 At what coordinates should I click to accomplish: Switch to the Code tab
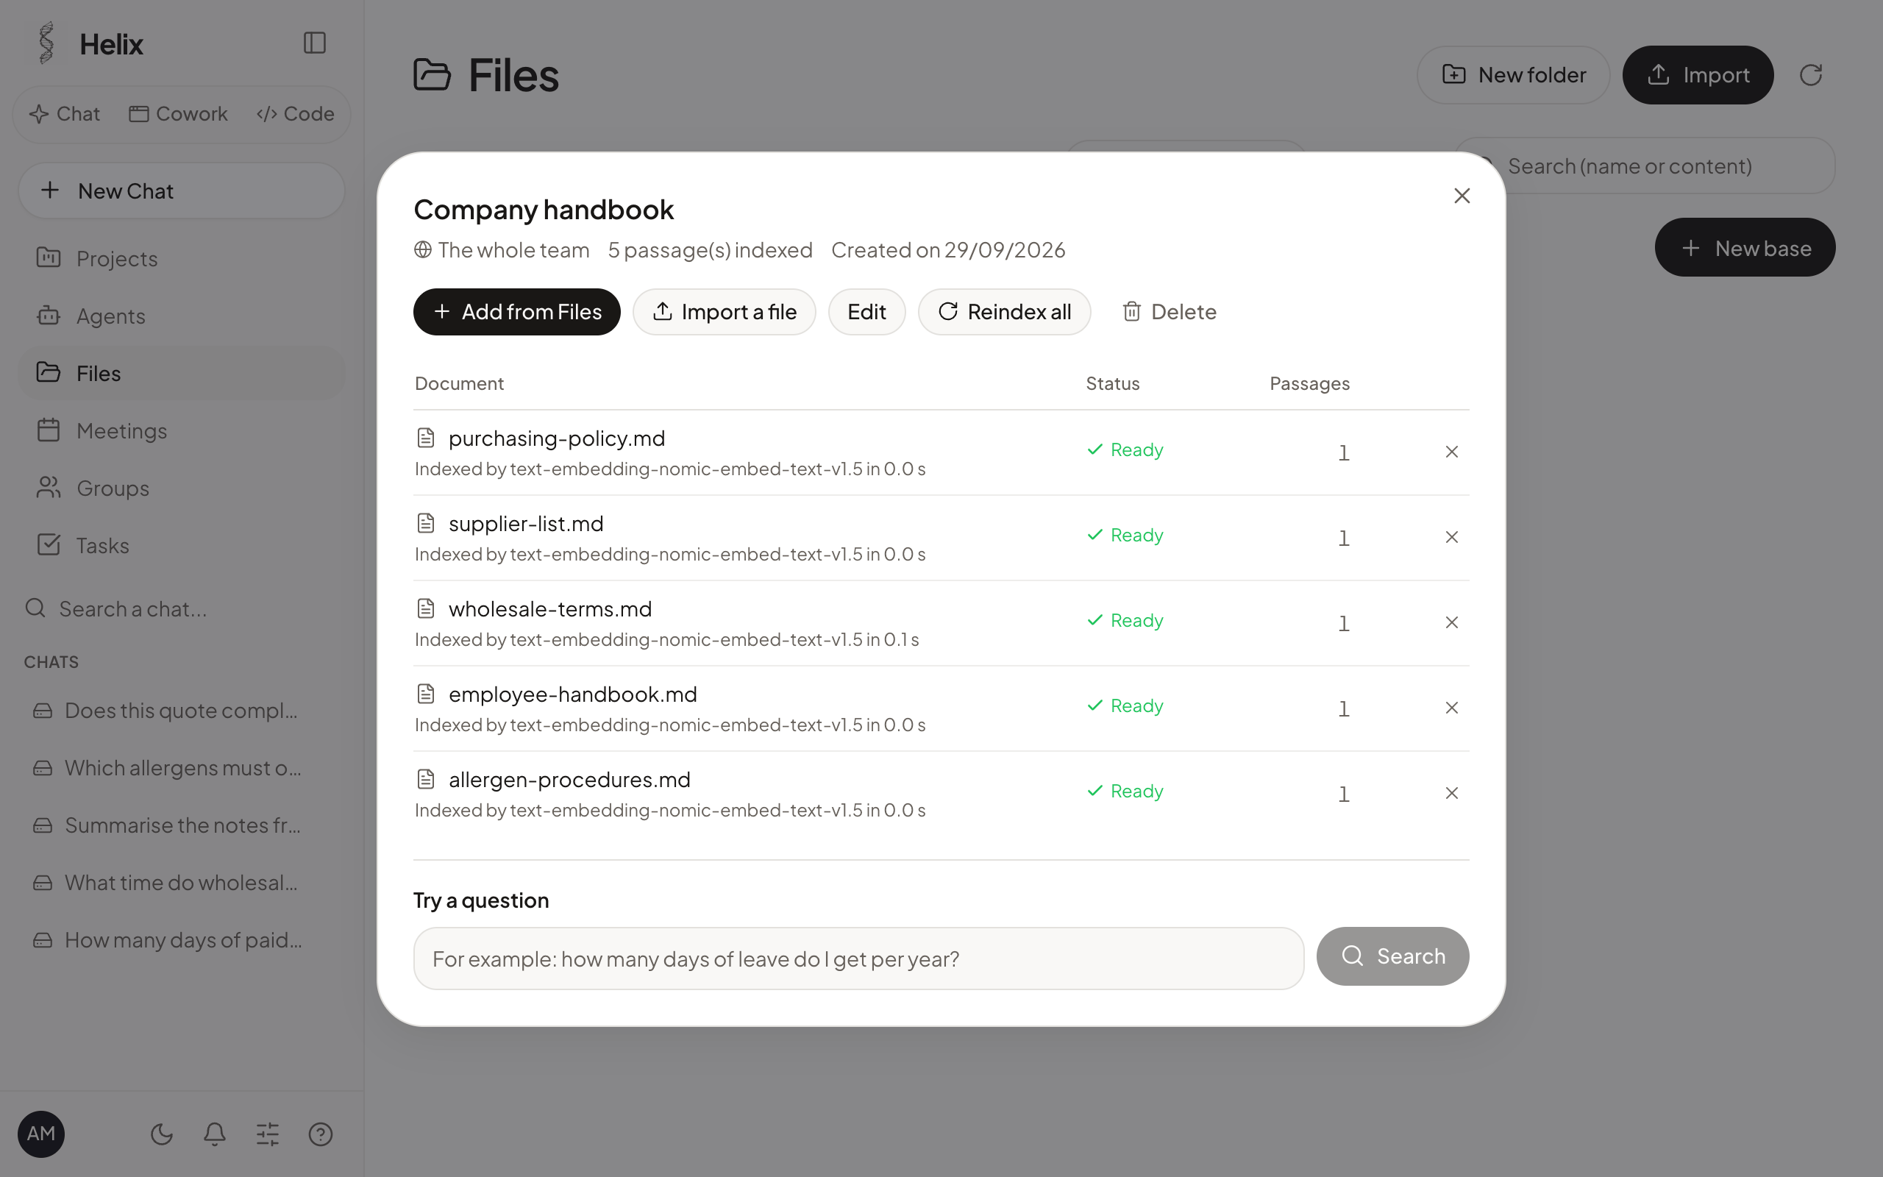coord(295,113)
